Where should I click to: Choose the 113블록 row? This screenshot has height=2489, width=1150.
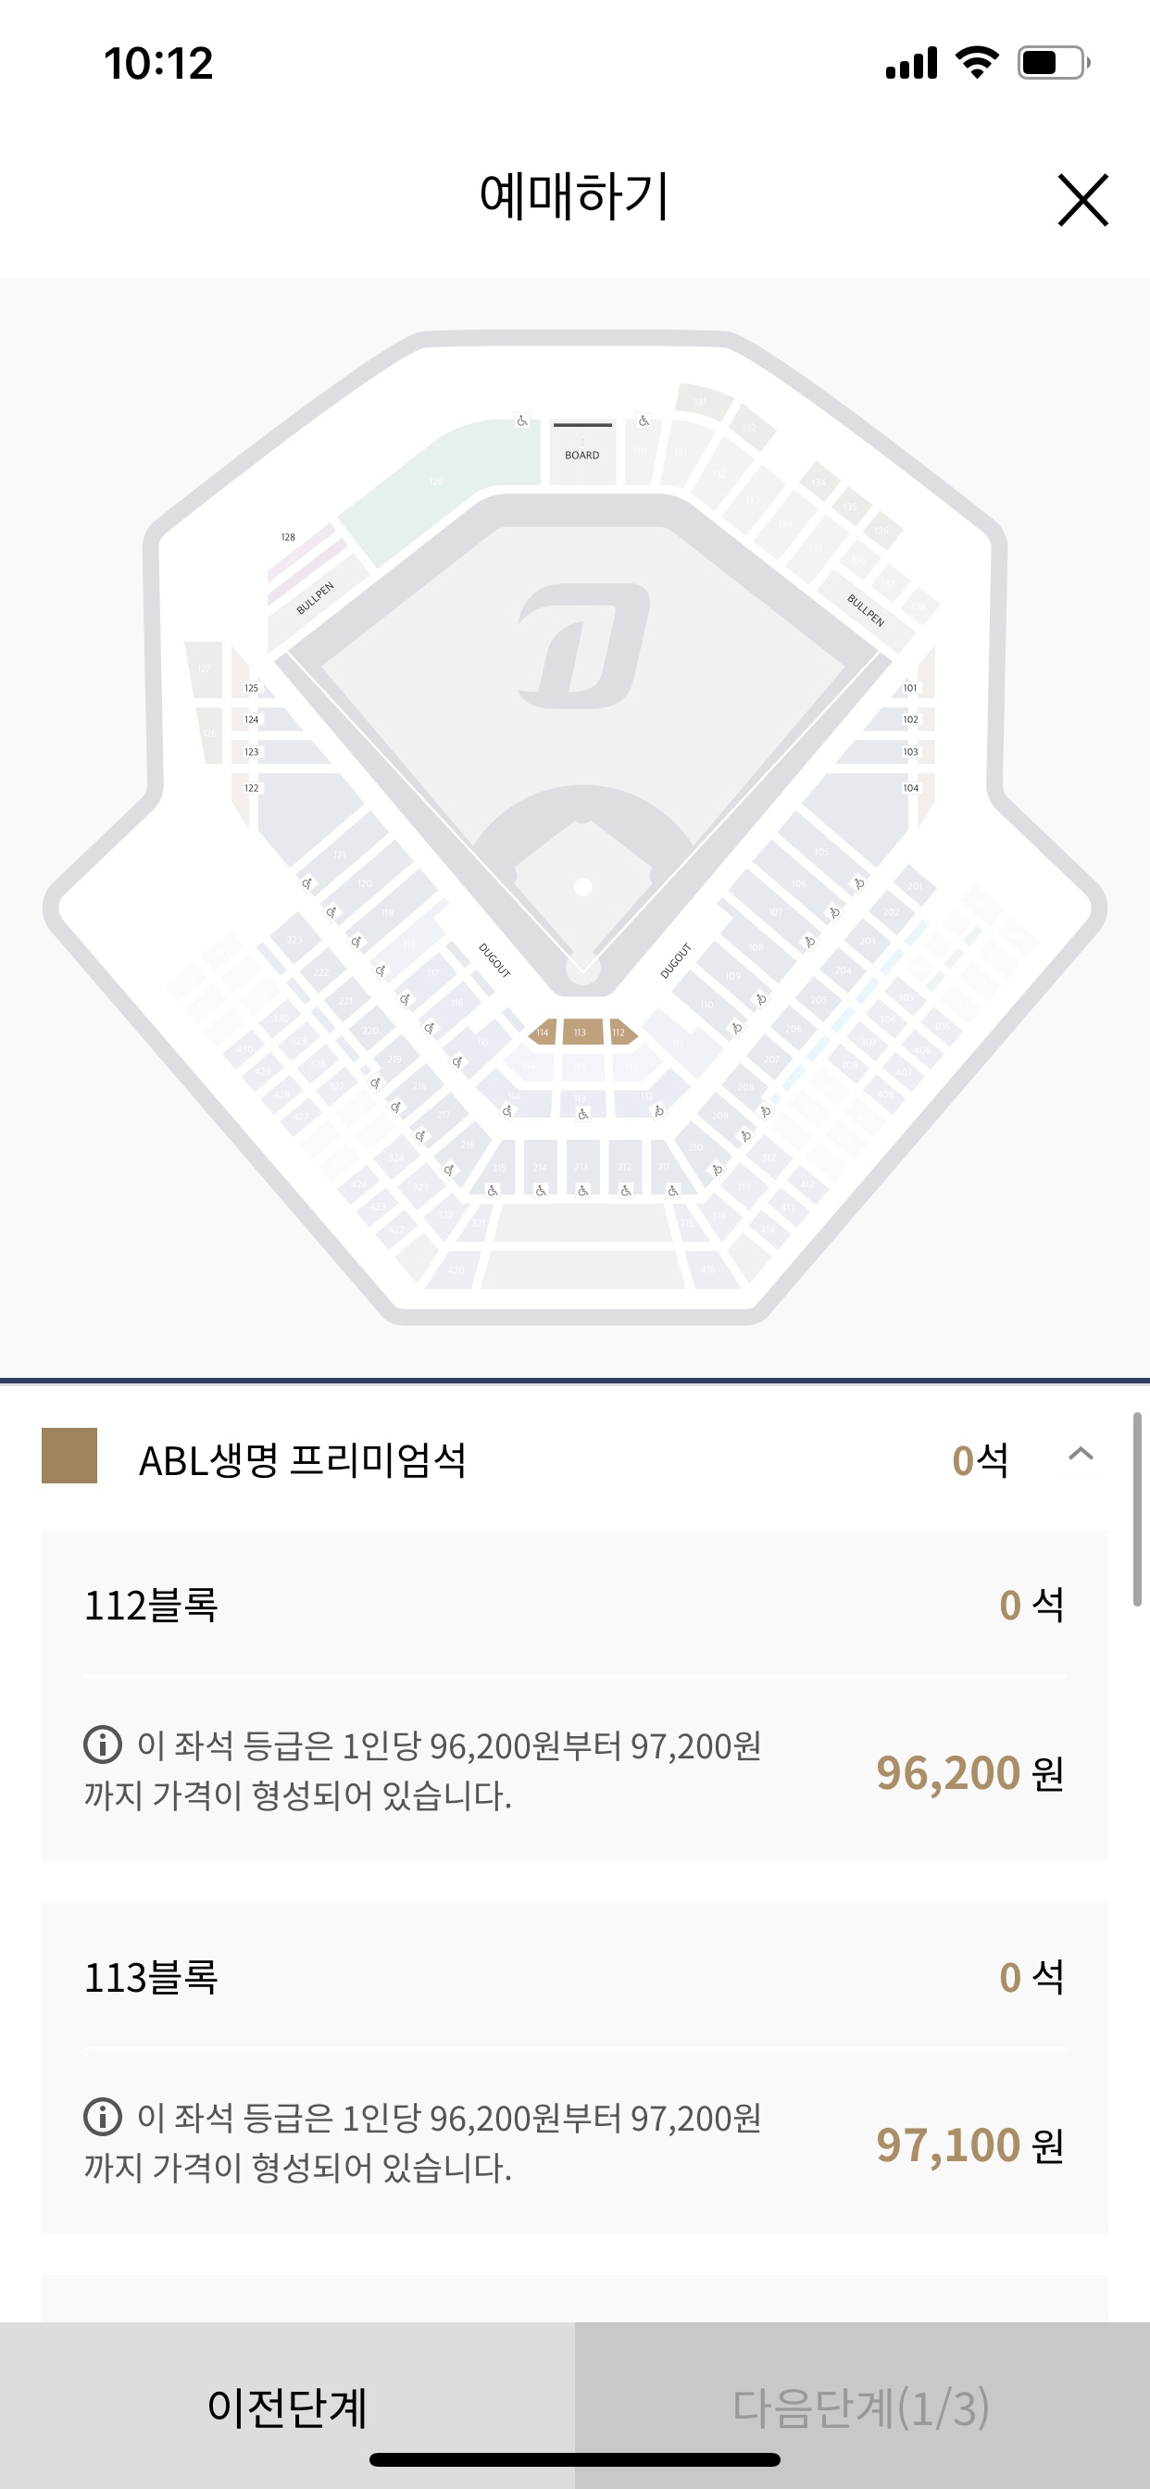(x=574, y=1977)
